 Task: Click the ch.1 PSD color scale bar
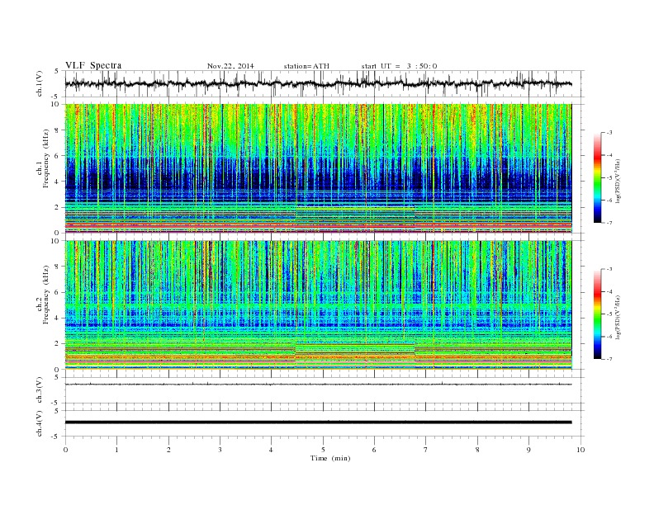click(598, 177)
